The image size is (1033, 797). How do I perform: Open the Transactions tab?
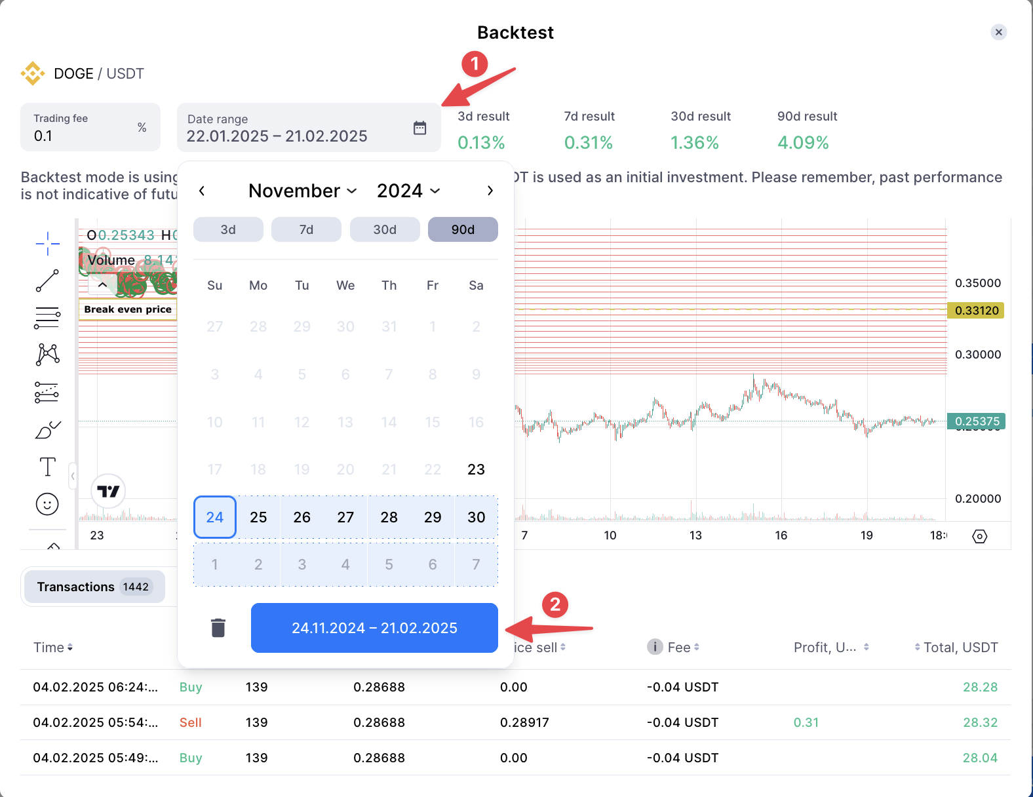tap(94, 587)
